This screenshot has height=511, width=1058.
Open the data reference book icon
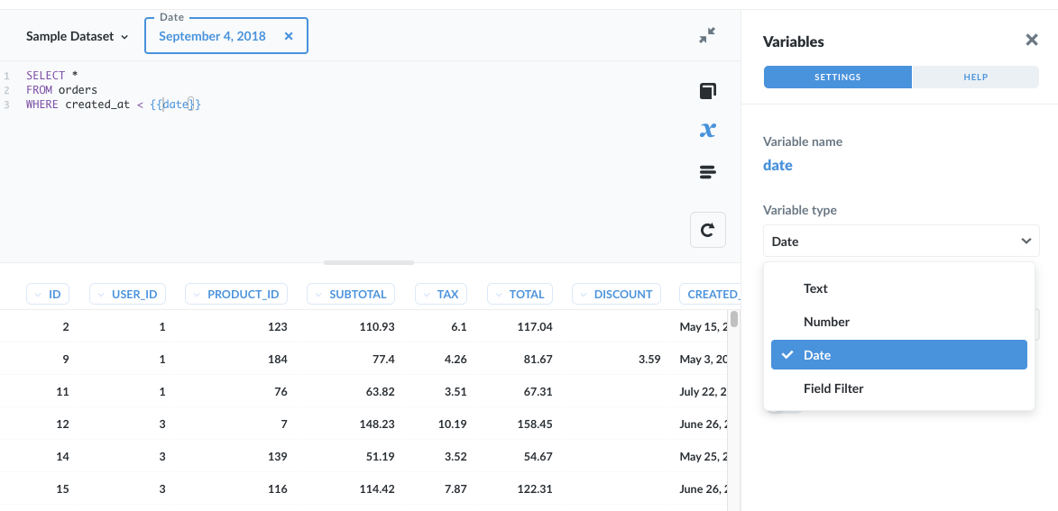(708, 91)
